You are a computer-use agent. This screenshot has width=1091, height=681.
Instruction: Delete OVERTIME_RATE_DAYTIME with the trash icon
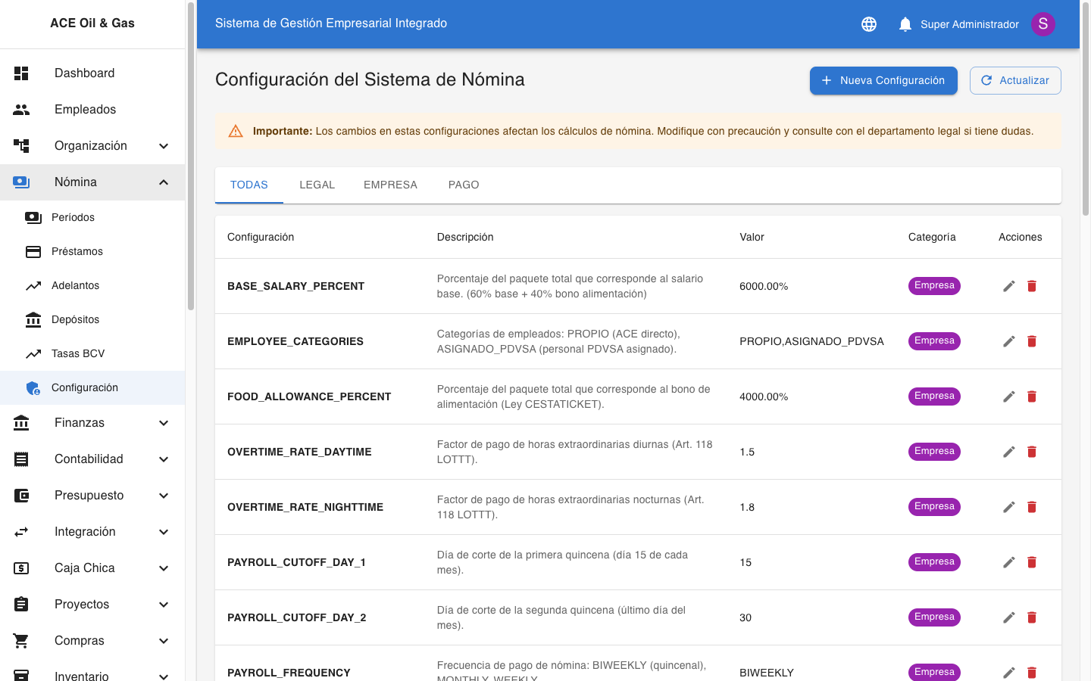[x=1032, y=451]
